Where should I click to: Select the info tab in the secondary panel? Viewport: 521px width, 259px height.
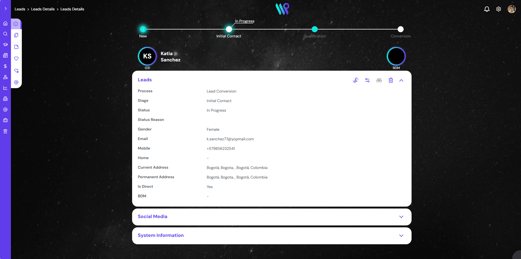click(16, 24)
